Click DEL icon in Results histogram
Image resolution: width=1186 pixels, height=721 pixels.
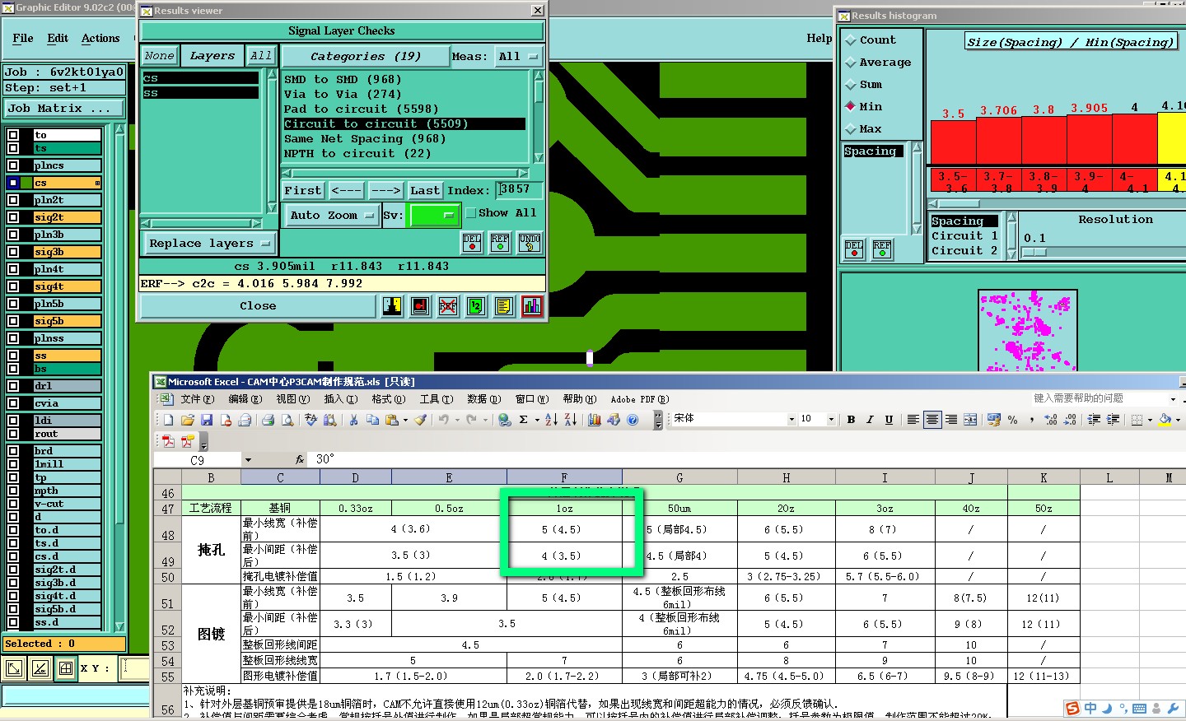(854, 249)
